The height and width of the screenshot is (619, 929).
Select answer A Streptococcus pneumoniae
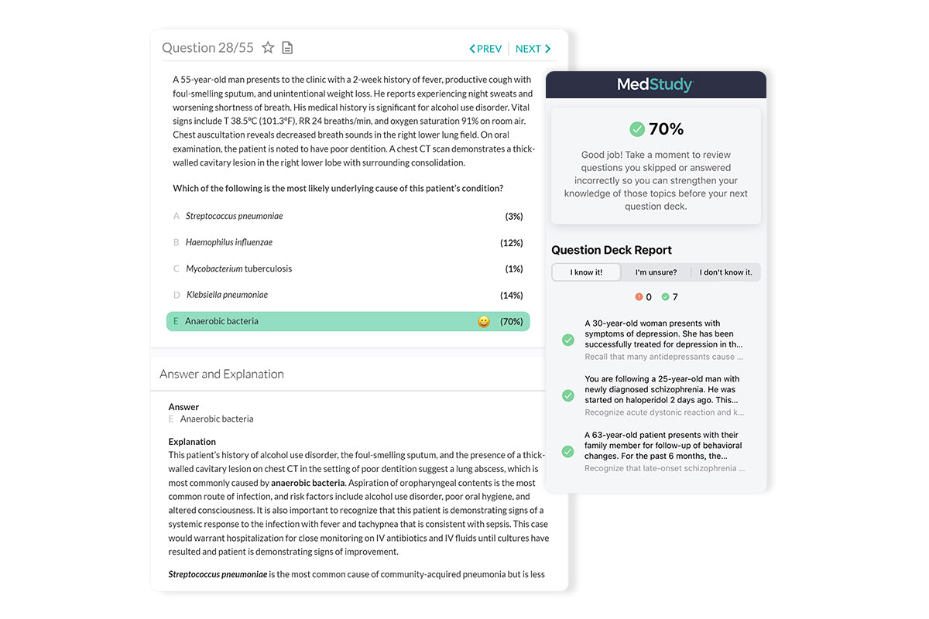[234, 217]
